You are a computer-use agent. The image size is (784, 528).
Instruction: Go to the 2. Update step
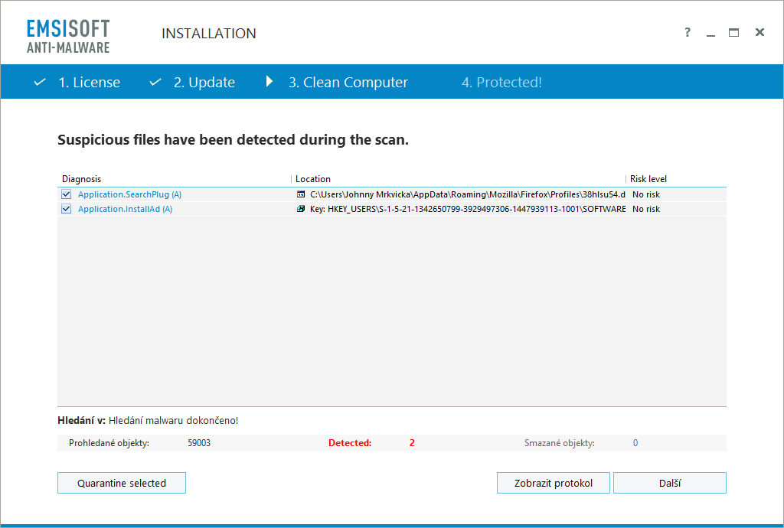tap(204, 83)
